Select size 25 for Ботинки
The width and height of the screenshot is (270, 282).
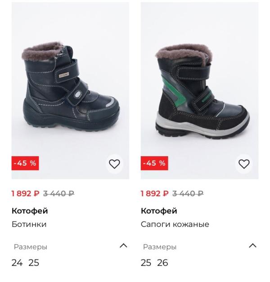34,263
